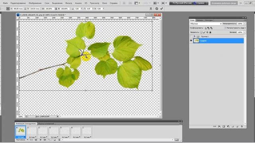Open the Изображение menu

(x=35, y=3)
